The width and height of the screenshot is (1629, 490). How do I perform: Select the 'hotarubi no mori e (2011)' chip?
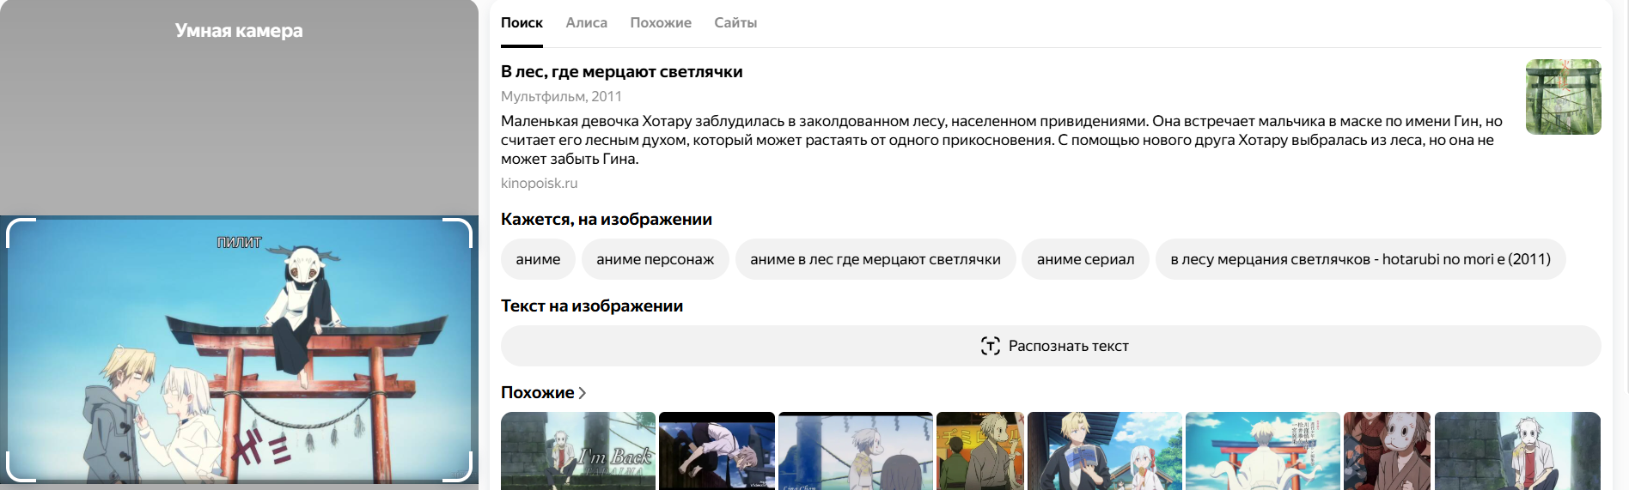coord(1360,259)
